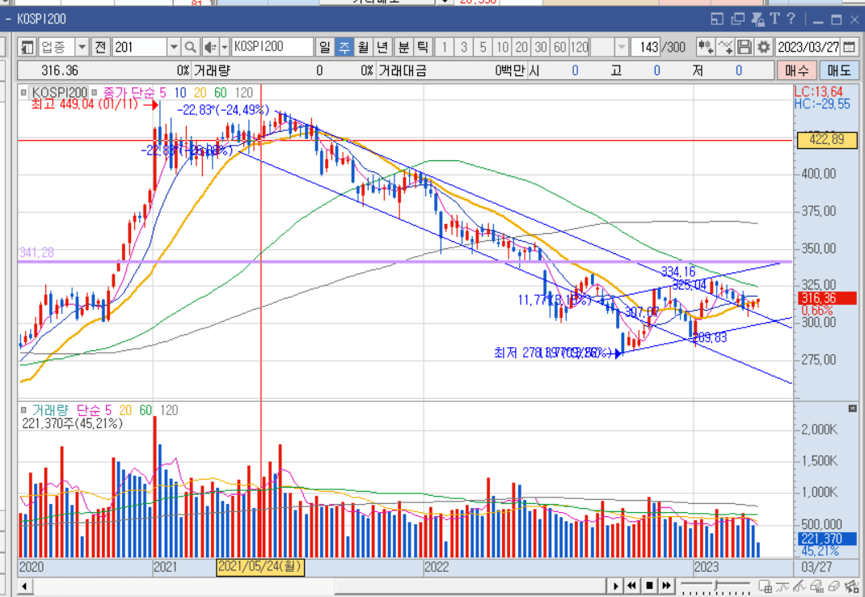865x597 pixels.
Task: Select the 120 interval button
Action: click(580, 47)
